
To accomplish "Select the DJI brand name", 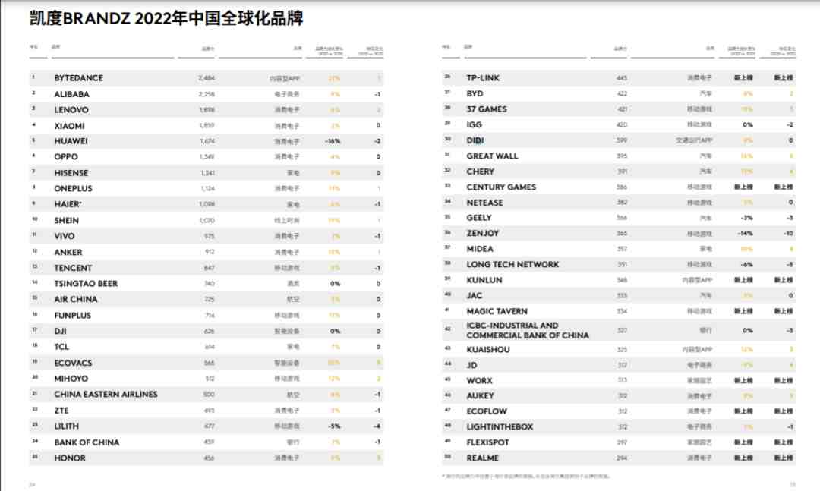I will click(60, 331).
